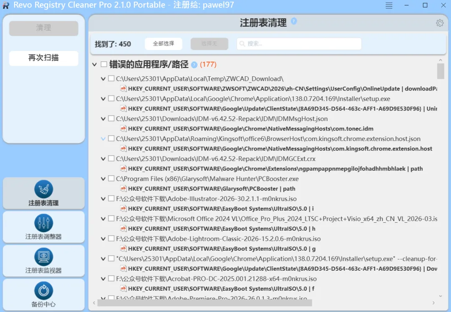
Task: Check the ZWCAD_Download path checkbox
Action: pos(111,78)
